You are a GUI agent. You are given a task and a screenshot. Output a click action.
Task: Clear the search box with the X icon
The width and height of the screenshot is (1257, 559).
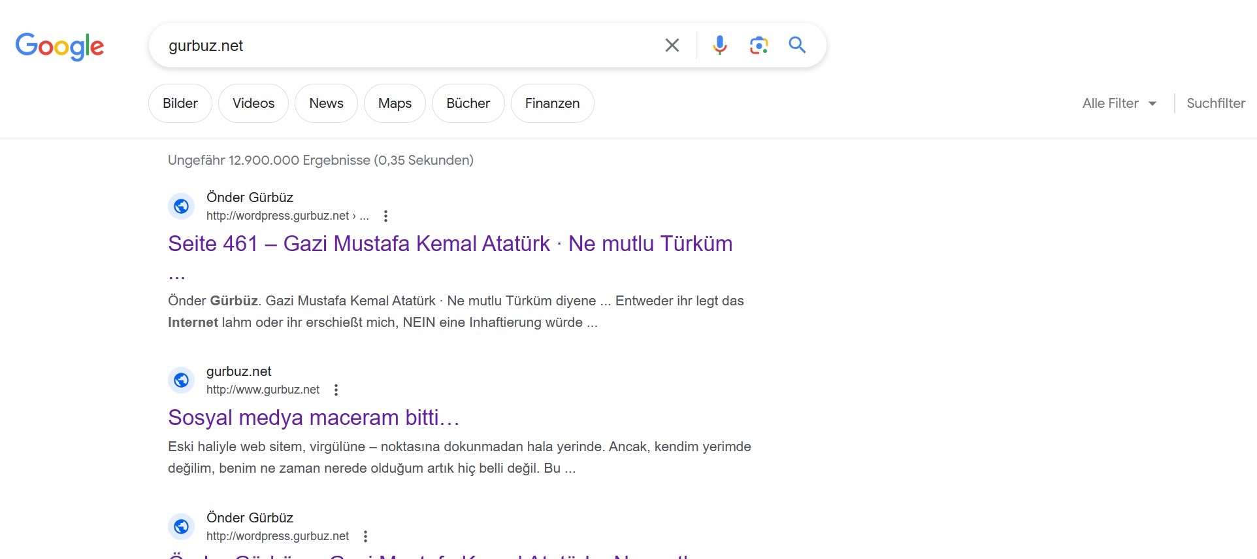pos(672,45)
